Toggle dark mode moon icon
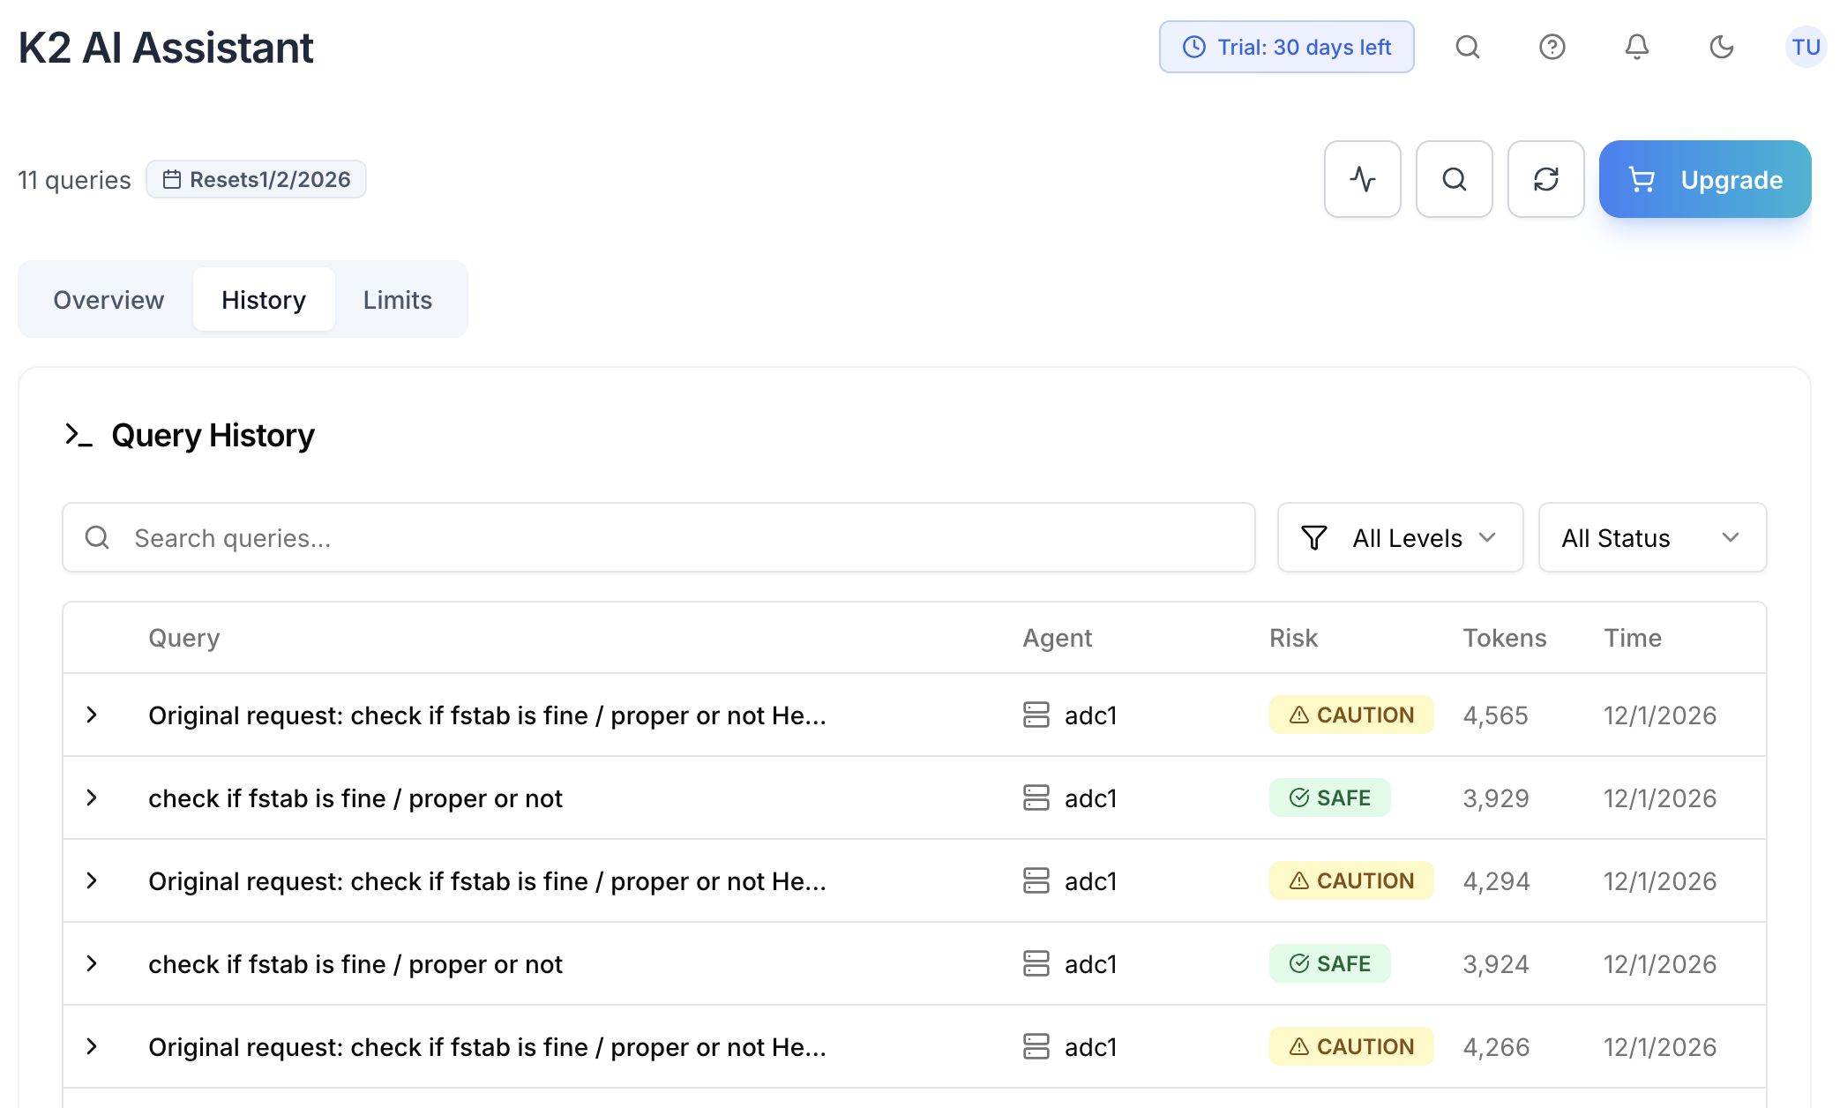 (x=1721, y=47)
